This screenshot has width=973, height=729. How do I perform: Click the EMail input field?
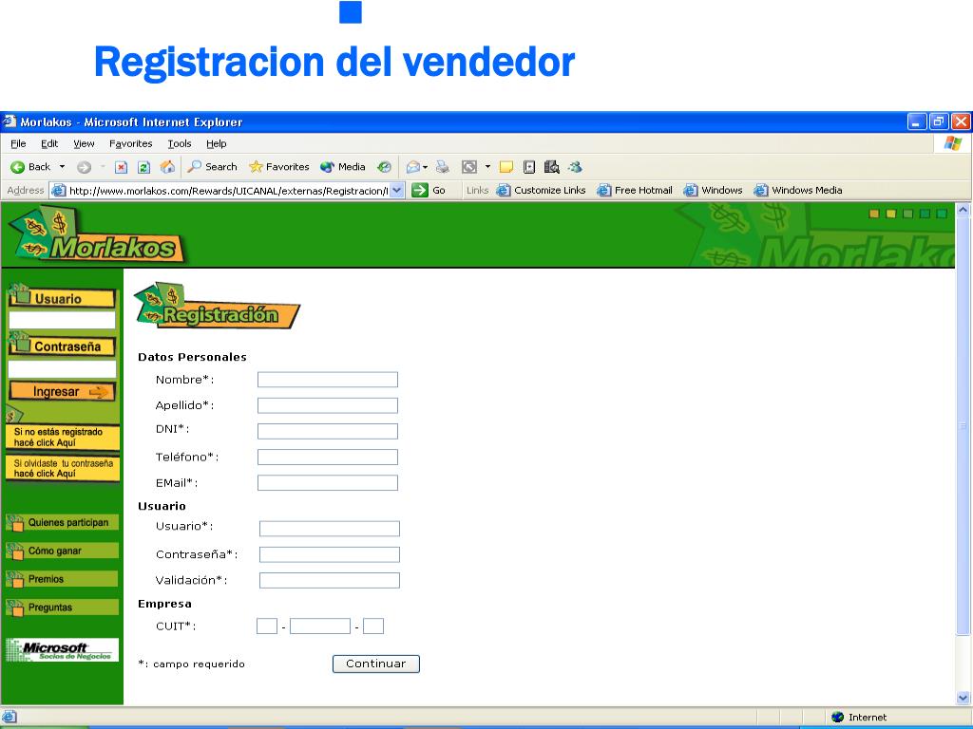(328, 482)
